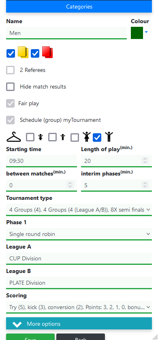
Task: Click the yellow card icon
Action: tap(23, 52)
